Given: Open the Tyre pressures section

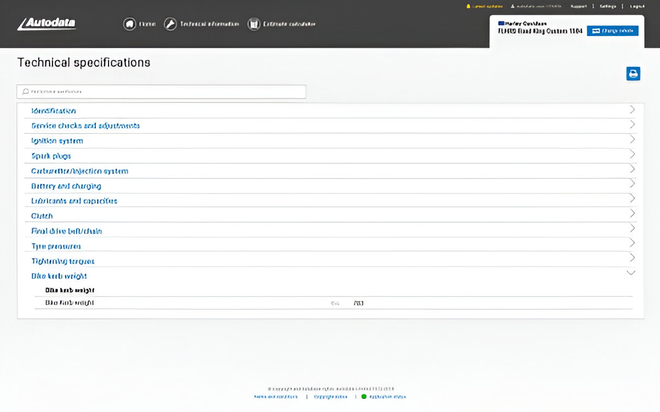Looking at the screenshot, I should coord(56,246).
